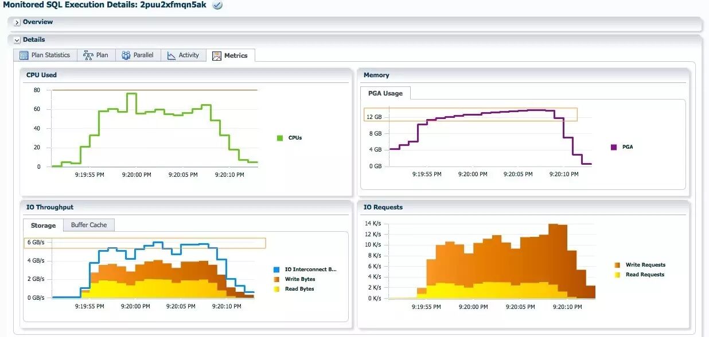This screenshot has width=709, height=337.
Task: Click the yellow Read Bytes legend swatch
Action: tap(276, 289)
